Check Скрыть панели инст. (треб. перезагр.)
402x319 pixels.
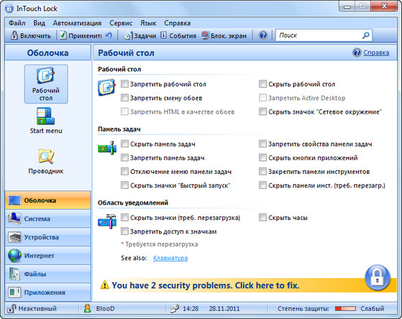(262, 185)
